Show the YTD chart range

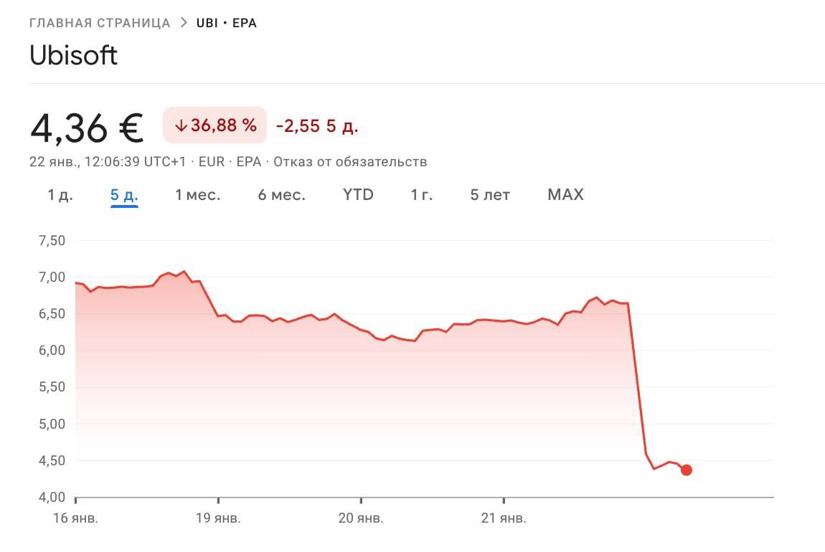click(358, 195)
